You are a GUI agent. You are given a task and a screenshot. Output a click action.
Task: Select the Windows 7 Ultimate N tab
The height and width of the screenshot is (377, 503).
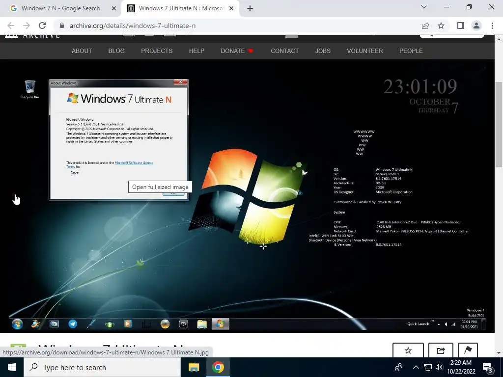point(180,8)
